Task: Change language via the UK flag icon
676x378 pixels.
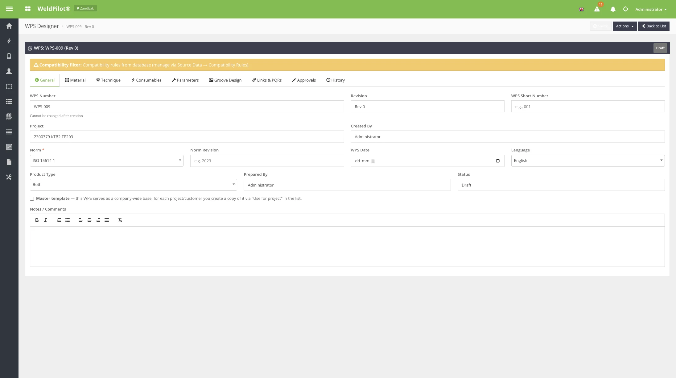Action: coord(581,9)
